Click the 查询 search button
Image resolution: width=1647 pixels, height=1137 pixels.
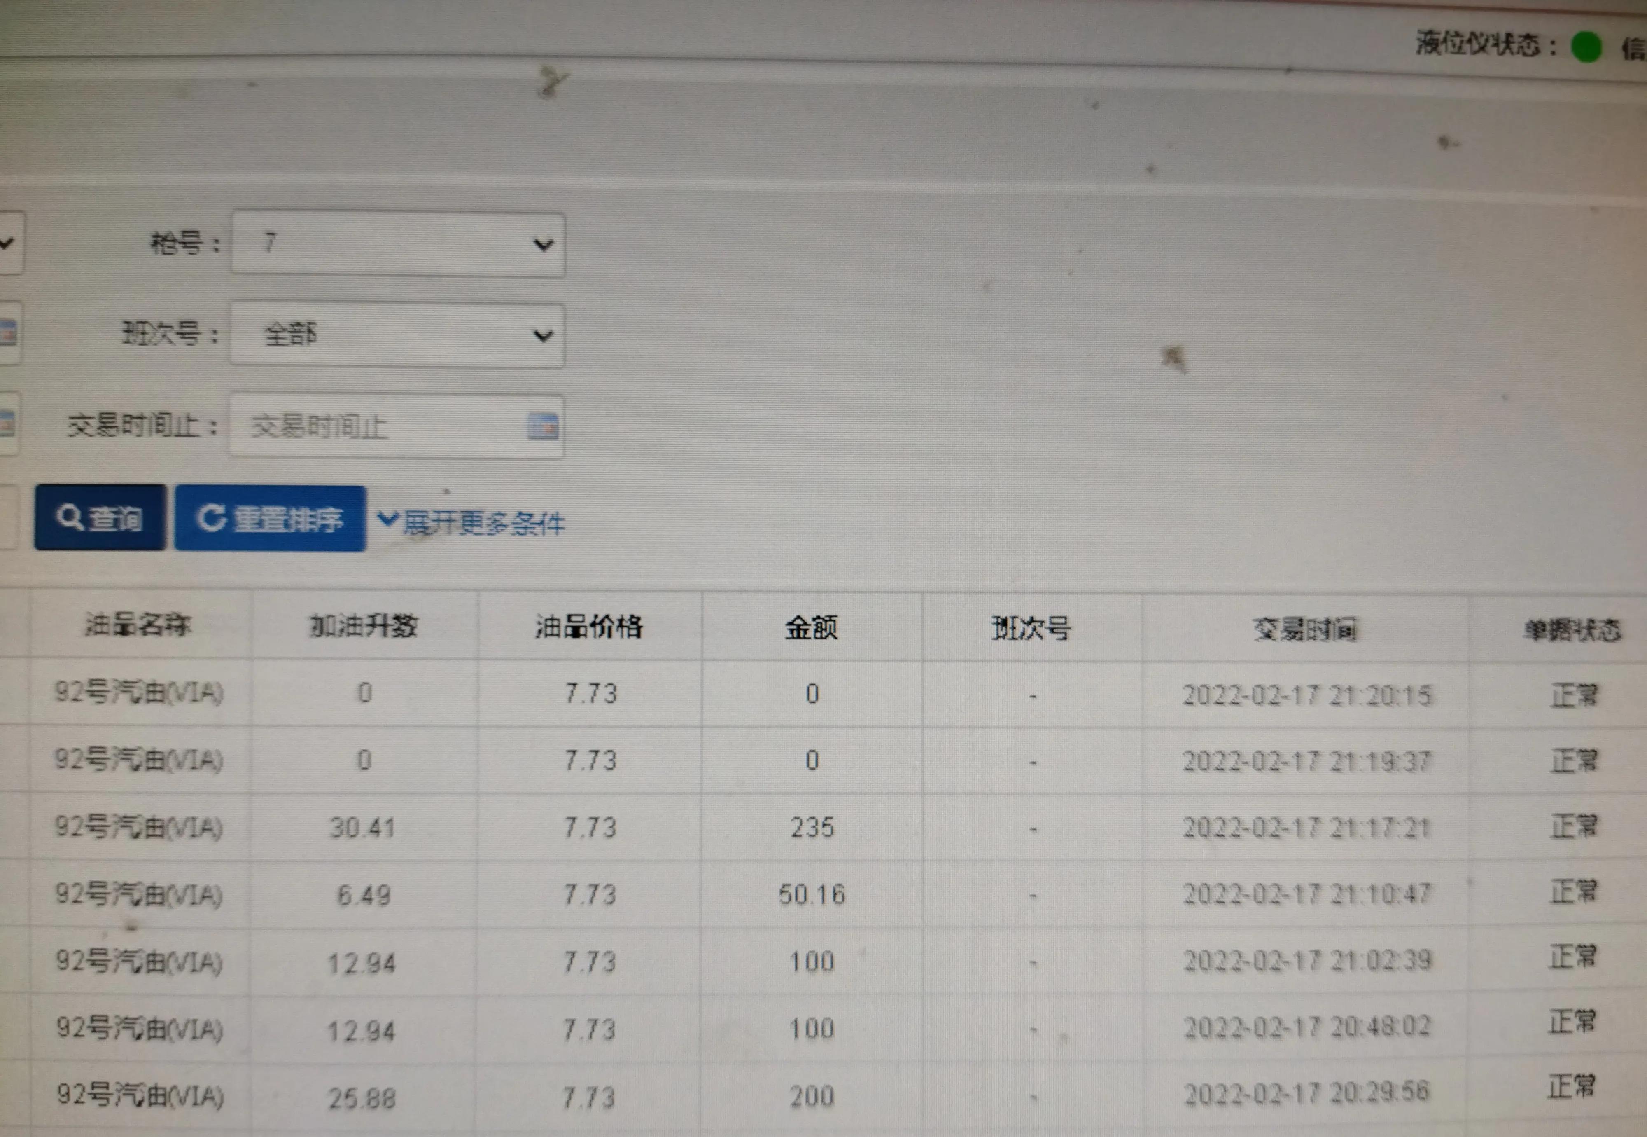100,518
